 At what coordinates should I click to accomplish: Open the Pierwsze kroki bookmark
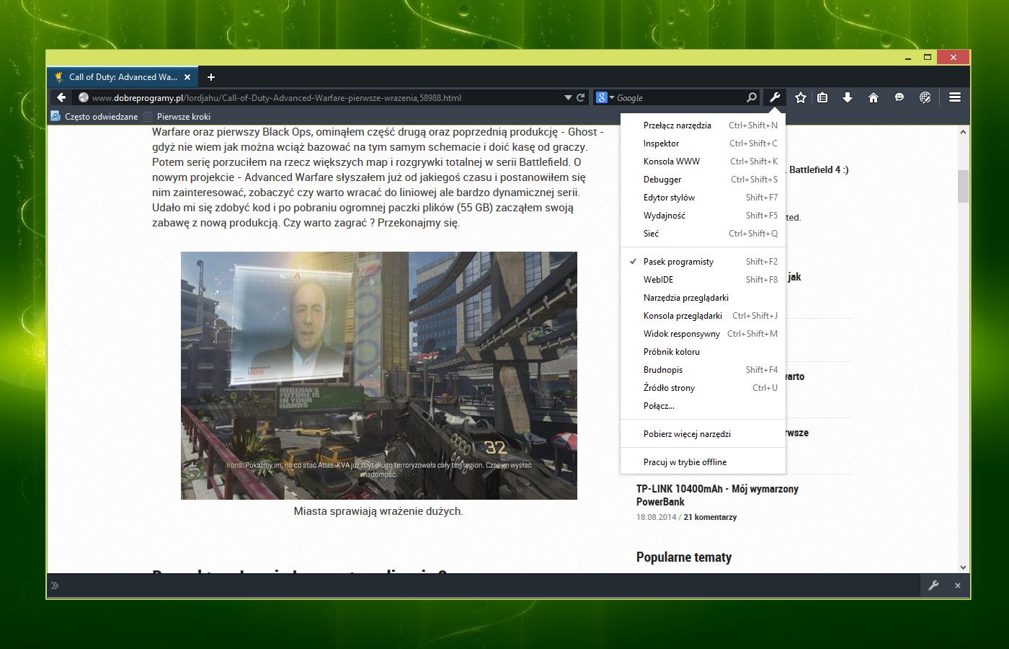177,117
